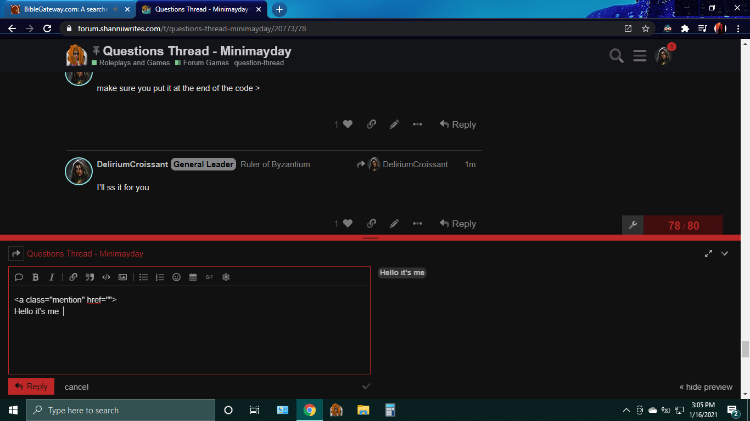
Task: Click the 78 / 80 topic progress indicator
Action: click(x=684, y=226)
